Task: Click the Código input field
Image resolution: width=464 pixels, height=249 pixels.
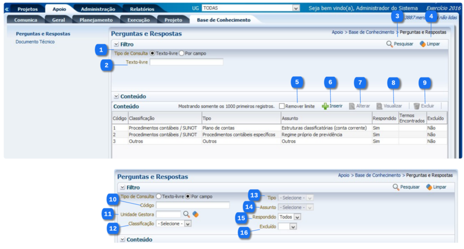Action: (x=192, y=205)
